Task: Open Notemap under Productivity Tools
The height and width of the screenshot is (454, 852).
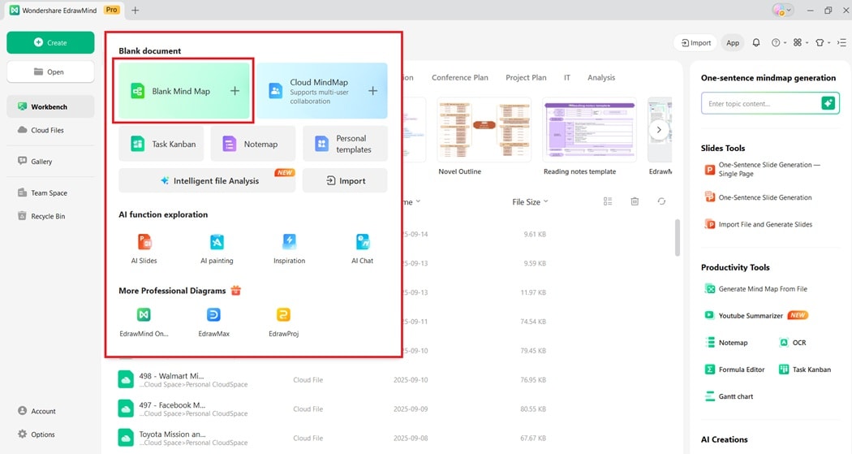Action: pyautogui.click(x=726, y=343)
